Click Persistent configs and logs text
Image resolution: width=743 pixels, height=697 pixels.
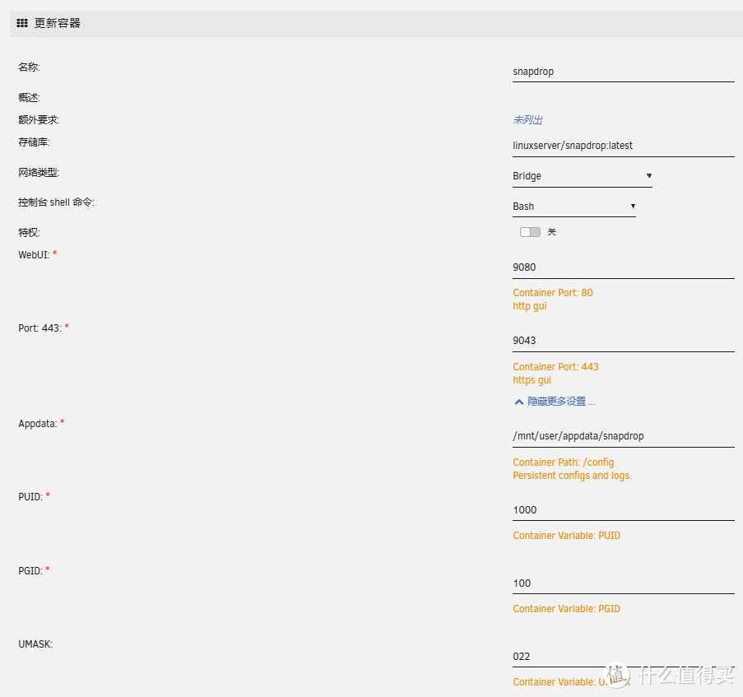click(x=572, y=476)
